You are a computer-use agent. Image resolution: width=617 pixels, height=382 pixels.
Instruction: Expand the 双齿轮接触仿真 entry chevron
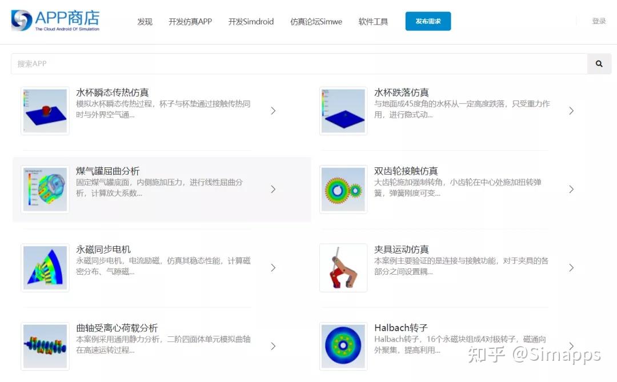pyautogui.click(x=571, y=189)
